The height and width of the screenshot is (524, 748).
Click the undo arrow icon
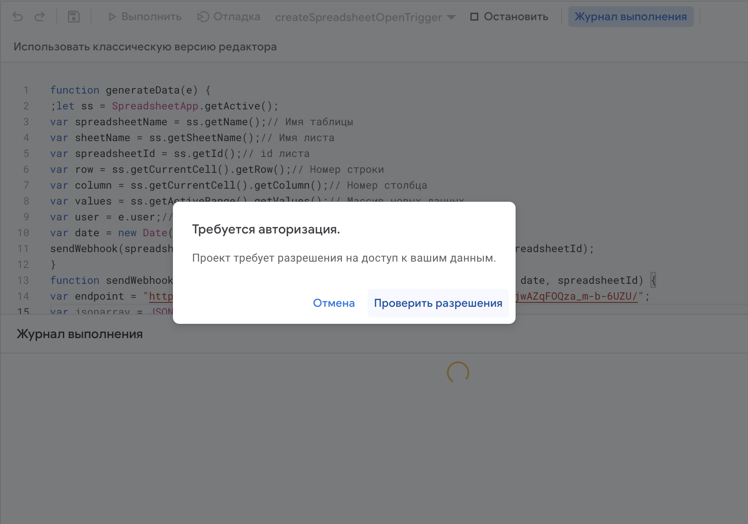coord(18,17)
